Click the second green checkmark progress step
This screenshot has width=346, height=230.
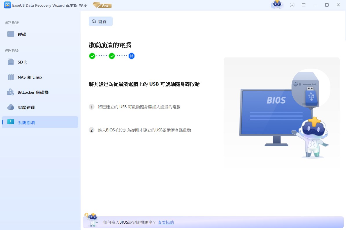[112, 56]
